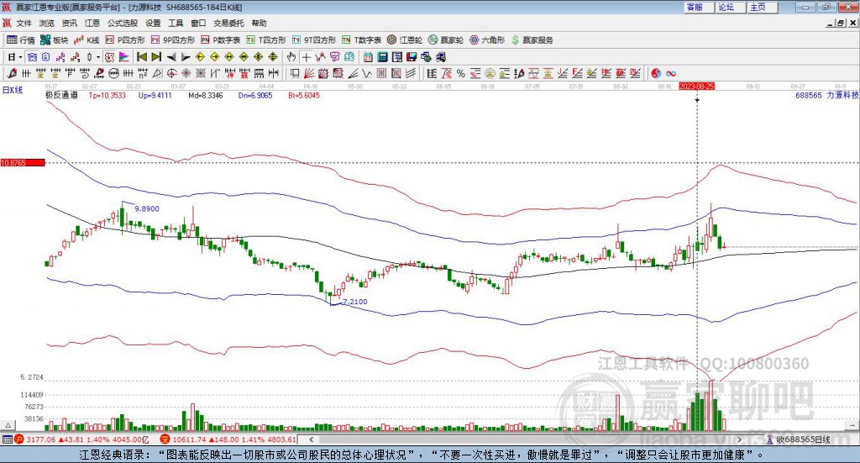
Task: Open the 设置 menu
Action: click(153, 23)
